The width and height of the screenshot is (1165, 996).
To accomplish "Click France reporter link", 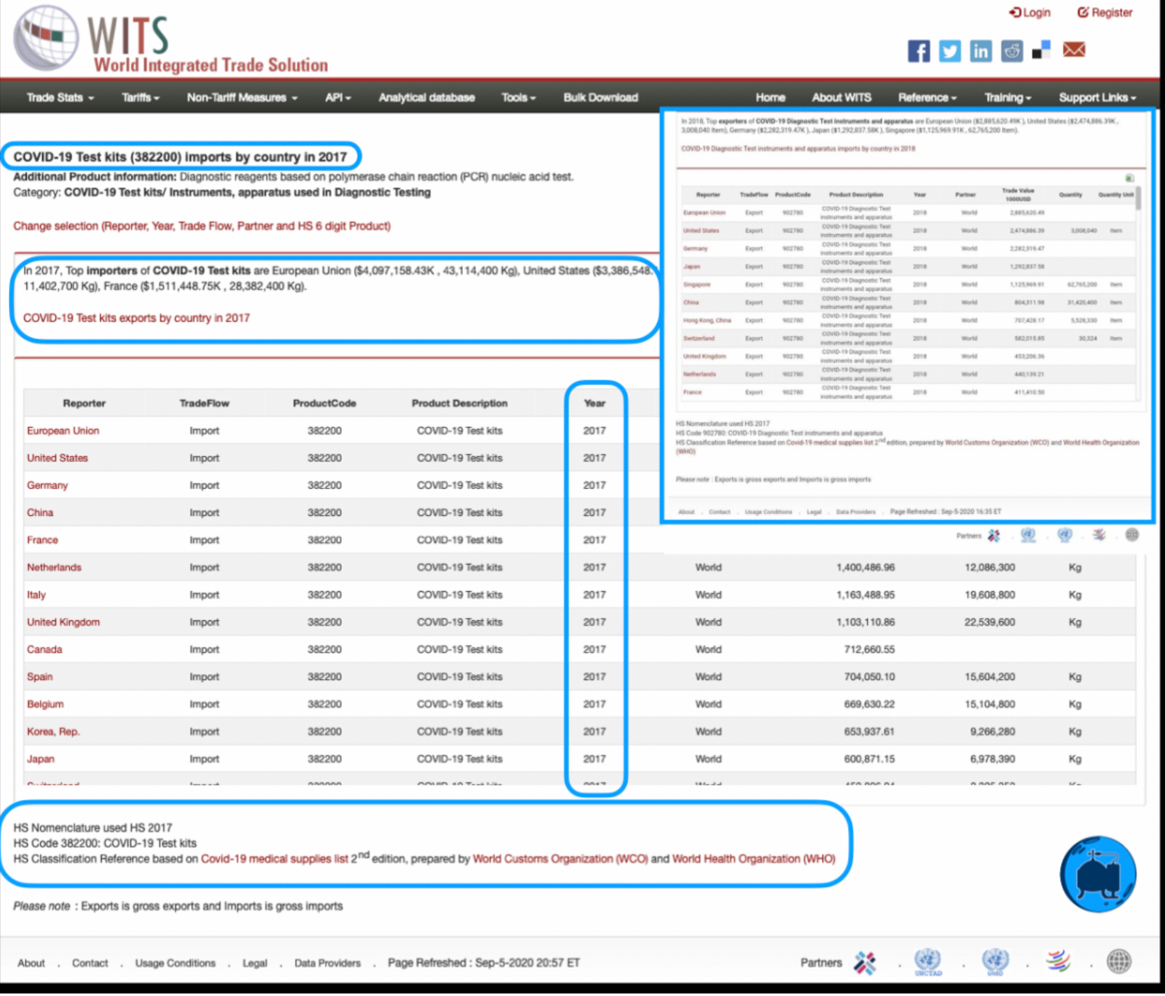I will point(42,540).
